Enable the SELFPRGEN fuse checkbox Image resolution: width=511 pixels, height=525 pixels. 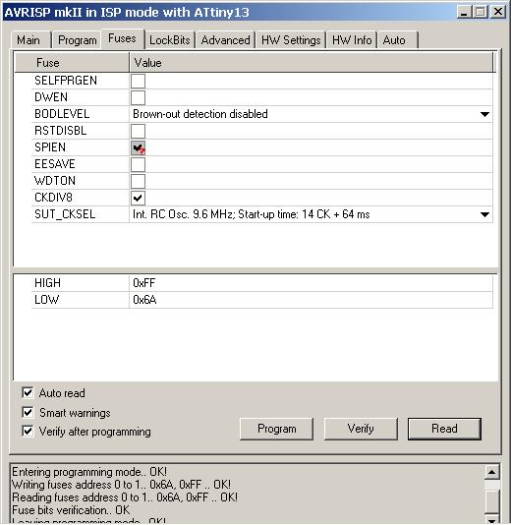tap(138, 81)
